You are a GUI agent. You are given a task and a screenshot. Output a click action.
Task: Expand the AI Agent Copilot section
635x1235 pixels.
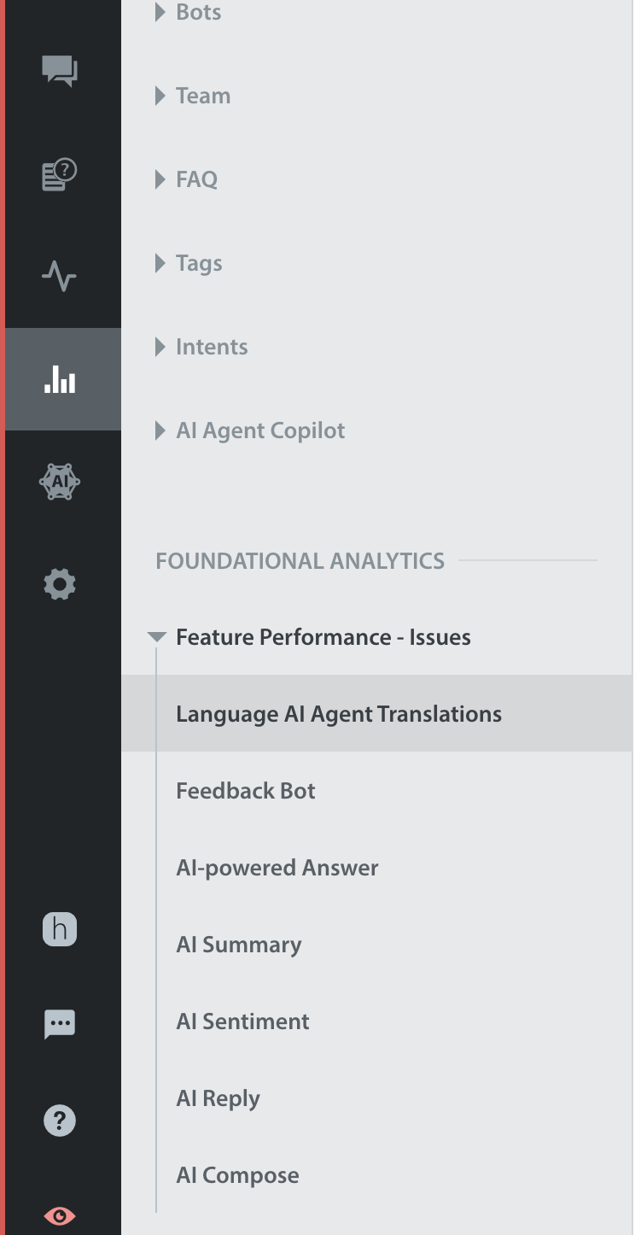click(251, 430)
